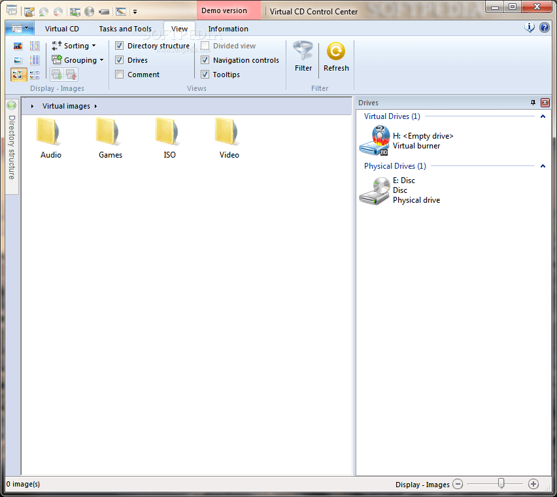Click the H: virtual burner drive icon
This screenshot has width=557, height=497.
[x=374, y=141]
